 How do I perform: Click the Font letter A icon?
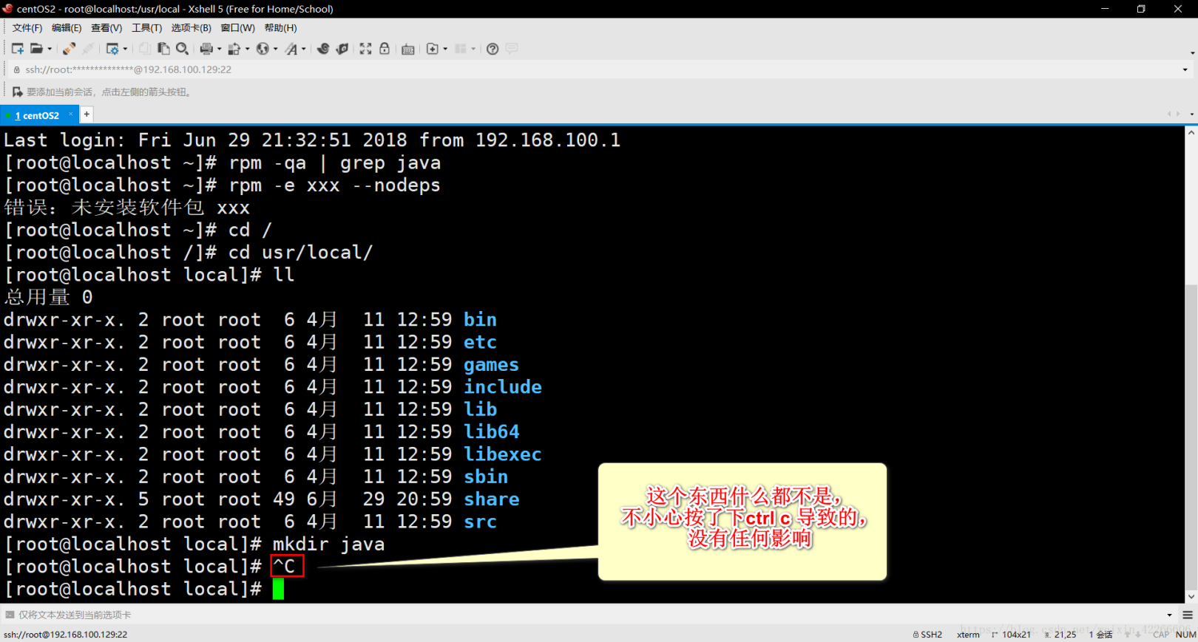291,49
